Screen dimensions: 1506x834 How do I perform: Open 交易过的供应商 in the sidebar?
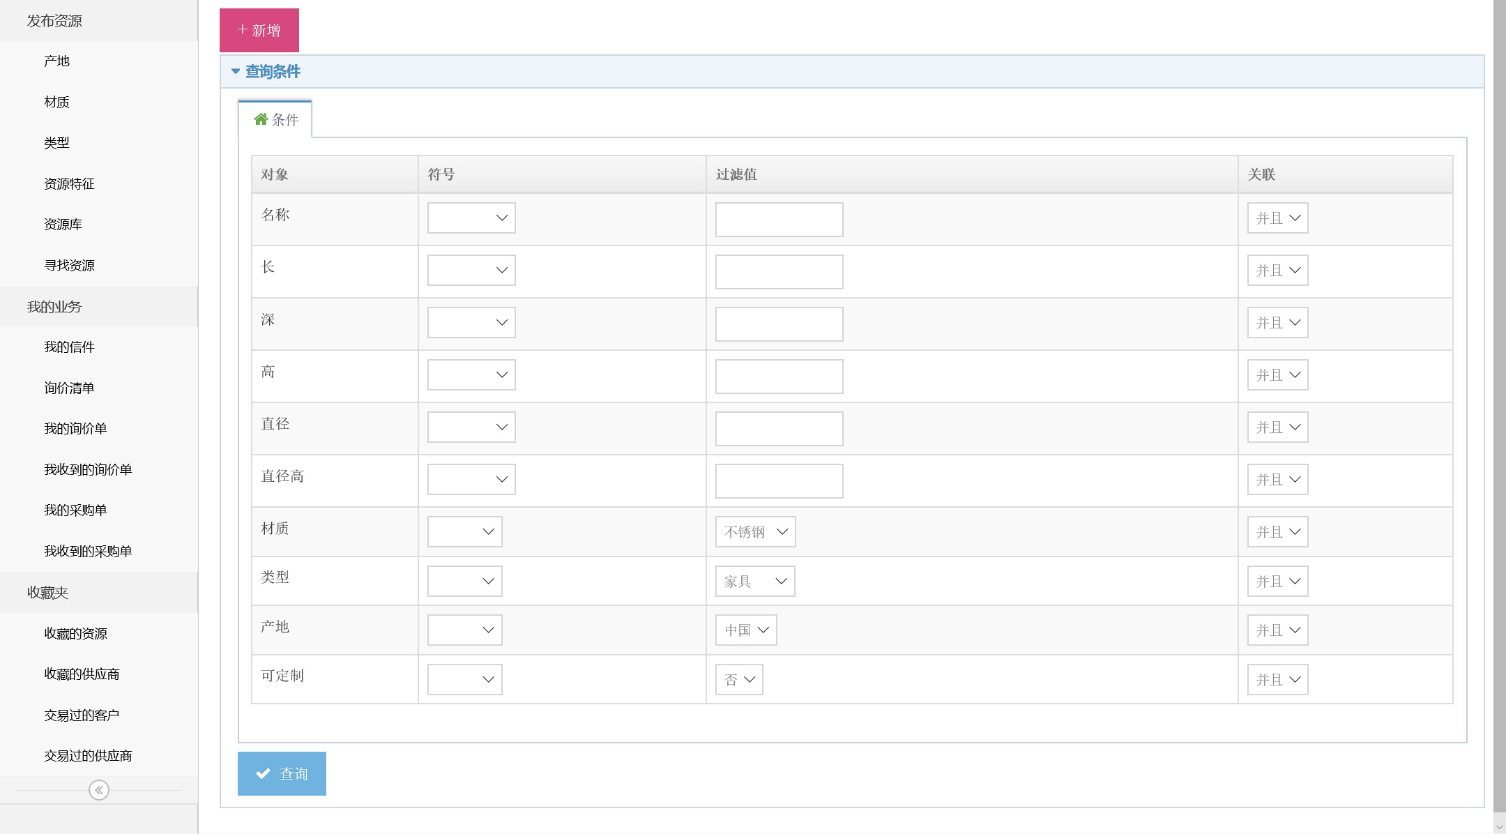click(x=99, y=756)
